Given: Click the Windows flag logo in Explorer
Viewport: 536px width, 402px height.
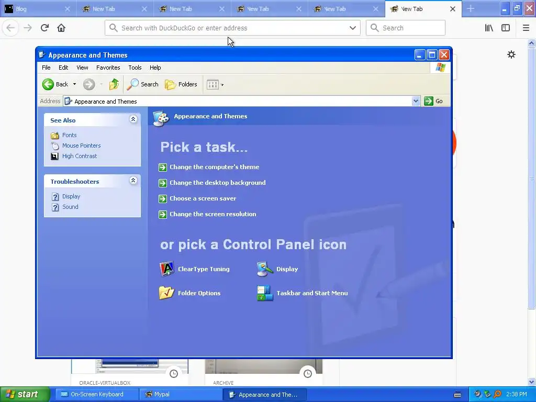Looking at the screenshot, I should tap(440, 68).
